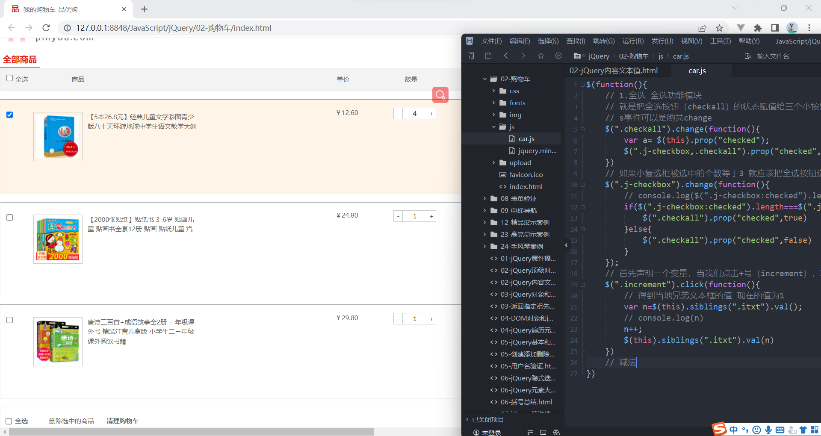Navigate back with the left arrow icon

pyautogui.click(x=506, y=56)
